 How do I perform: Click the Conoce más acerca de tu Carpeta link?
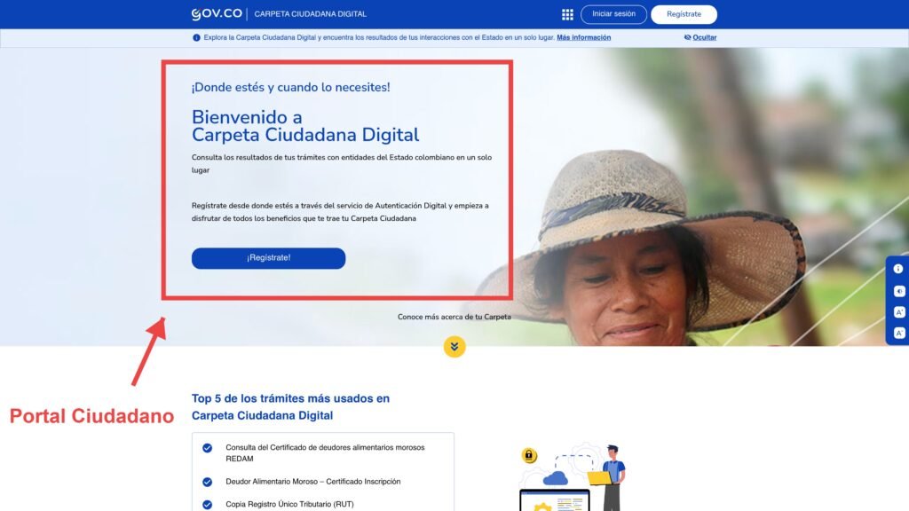454,317
